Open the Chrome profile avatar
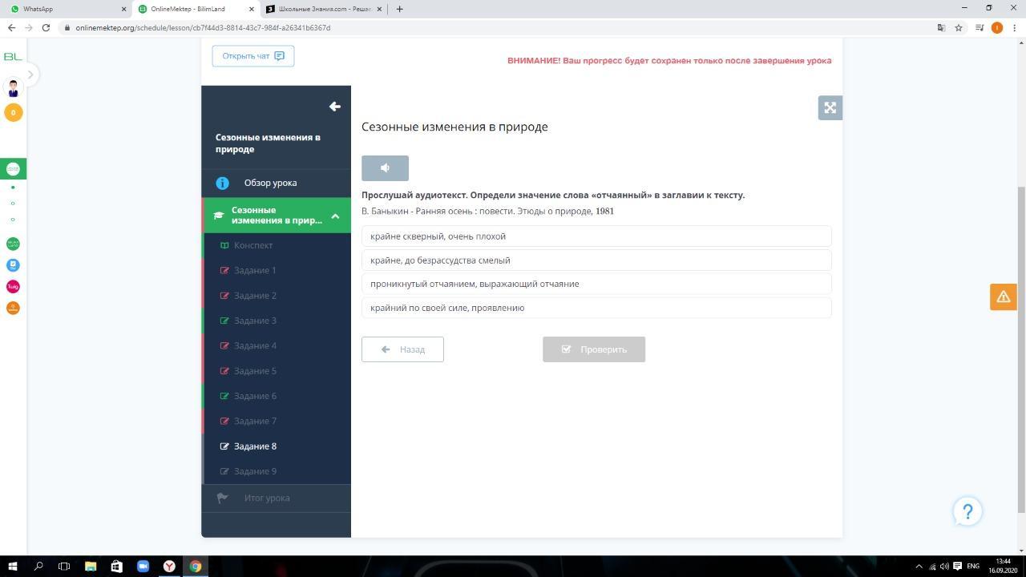This screenshot has height=577, width=1026. [x=997, y=27]
